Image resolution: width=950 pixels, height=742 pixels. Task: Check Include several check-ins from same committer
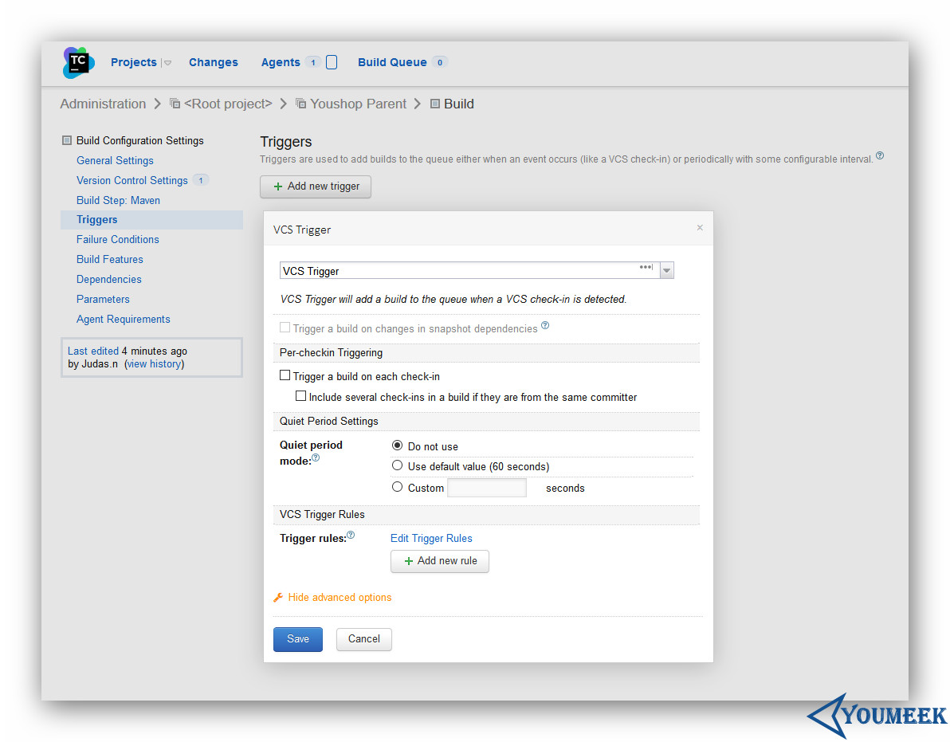pos(300,396)
